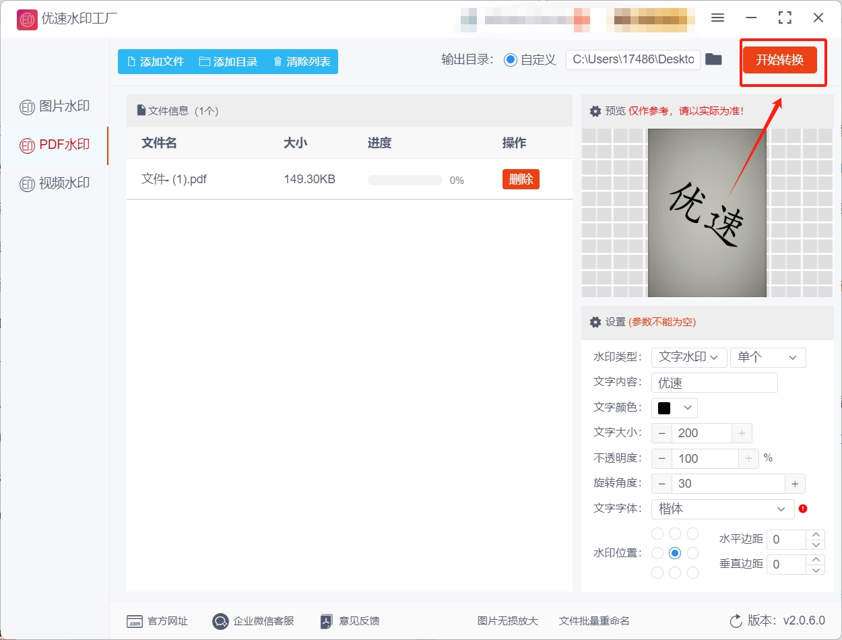
Task: Open 文件批量重命名 link
Action: click(x=594, y=621)
